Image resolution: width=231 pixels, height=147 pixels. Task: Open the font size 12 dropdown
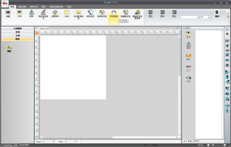pyautogui.click(x=209, y=17)
